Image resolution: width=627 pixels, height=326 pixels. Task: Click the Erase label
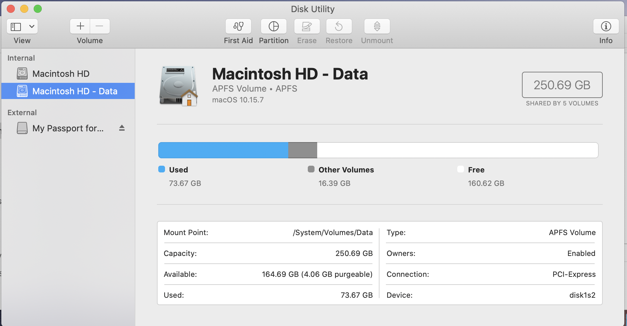[x=307, y=40]
